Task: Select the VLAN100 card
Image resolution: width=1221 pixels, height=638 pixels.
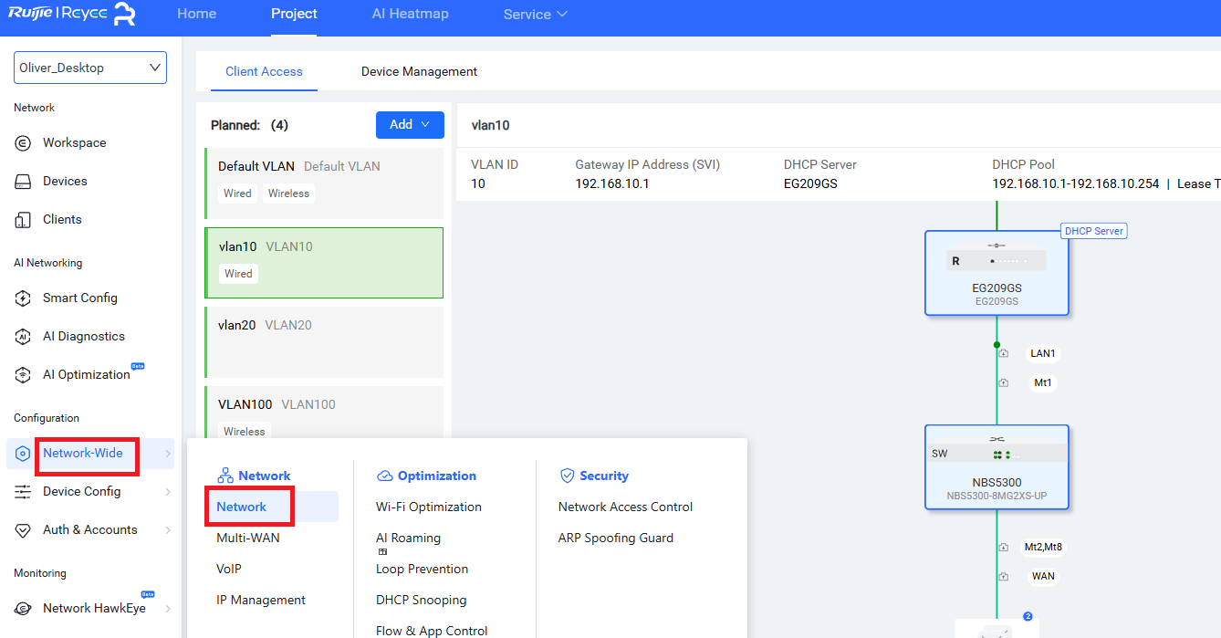Action: pyautogui.click(x=324, y=413)
